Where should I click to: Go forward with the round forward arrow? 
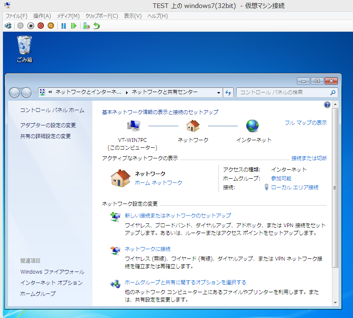(x=26, y=92)
